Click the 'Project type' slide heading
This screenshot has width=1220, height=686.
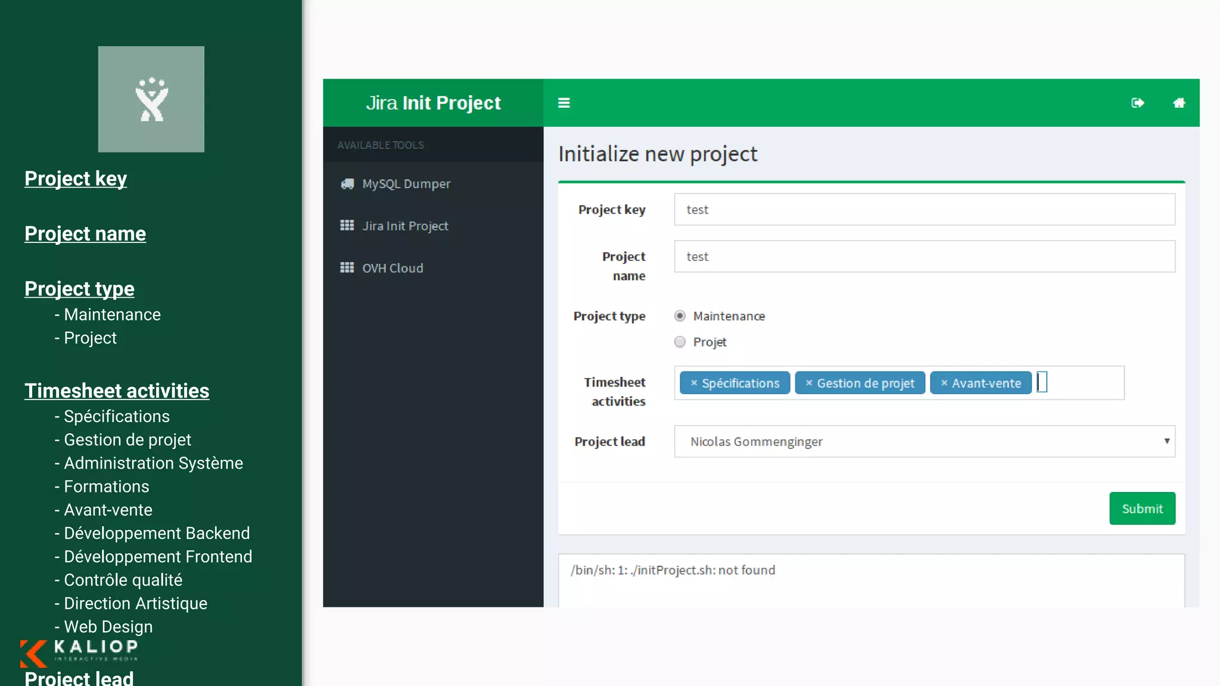tap(79, 289)
